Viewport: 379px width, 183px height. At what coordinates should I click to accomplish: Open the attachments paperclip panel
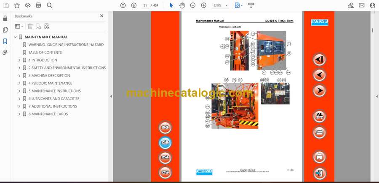point(5,53)
